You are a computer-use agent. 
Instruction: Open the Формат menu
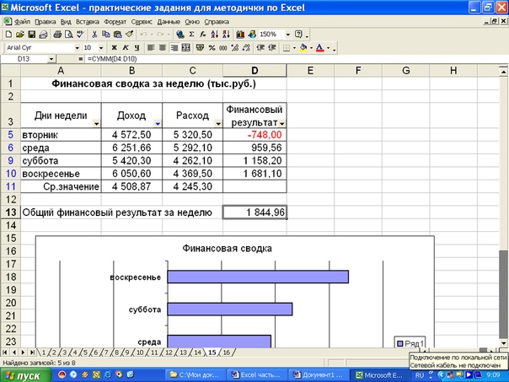115,19
